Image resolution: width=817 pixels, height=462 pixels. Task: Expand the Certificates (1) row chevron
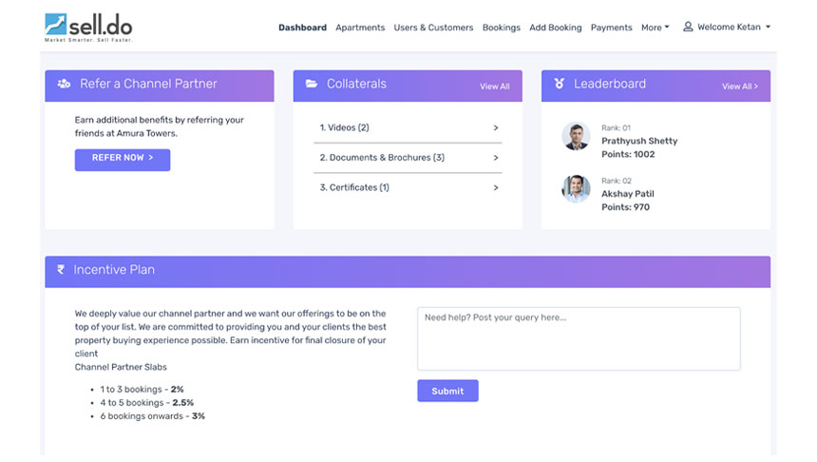[x=496, y=187]
